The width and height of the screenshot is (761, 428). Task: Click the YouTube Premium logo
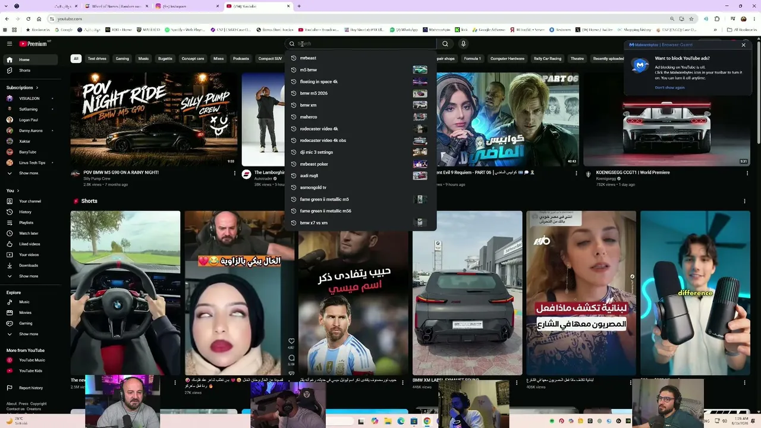click(x=33, y=43)
